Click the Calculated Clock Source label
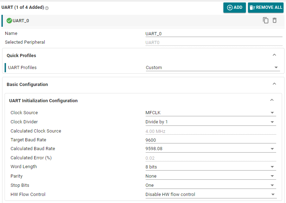This screenshot has width=286, height=203. point(36,131)
